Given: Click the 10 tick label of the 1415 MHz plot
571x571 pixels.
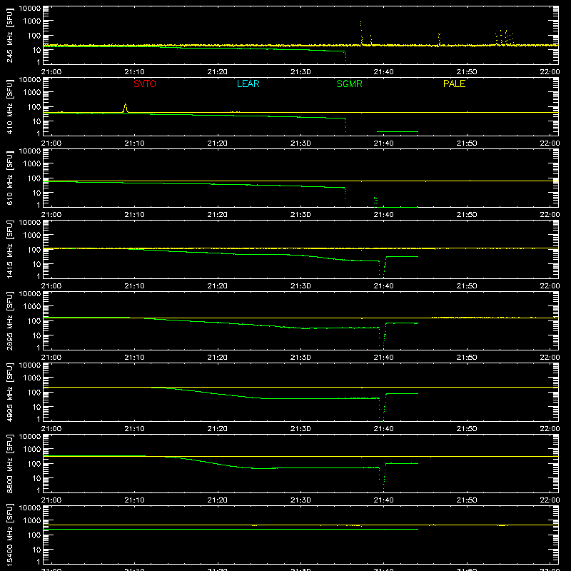Looking at the screenshot, I should pyautogui.click(x=36, y=264).
